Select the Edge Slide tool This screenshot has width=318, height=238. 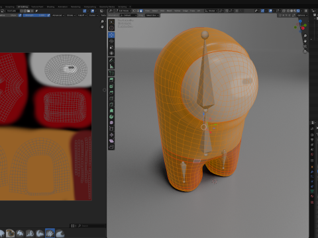click(111, 129)
